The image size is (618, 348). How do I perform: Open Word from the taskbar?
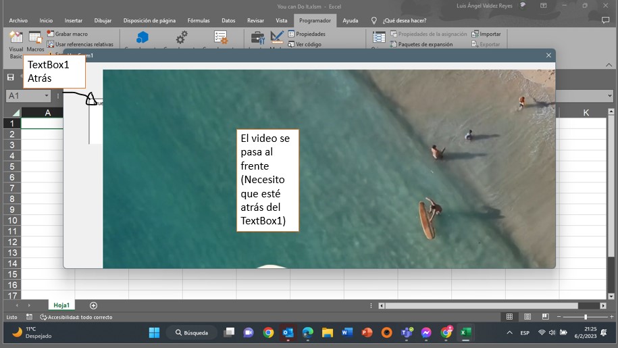347,332
